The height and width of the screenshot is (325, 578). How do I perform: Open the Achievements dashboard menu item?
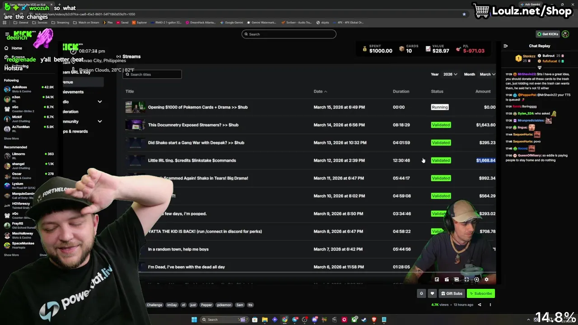[73, 92]
